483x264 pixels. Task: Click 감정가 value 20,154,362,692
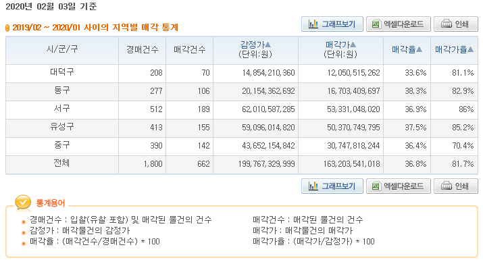tap(268, 91)
